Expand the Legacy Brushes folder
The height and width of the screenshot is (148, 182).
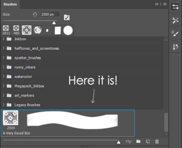point(4,105)
